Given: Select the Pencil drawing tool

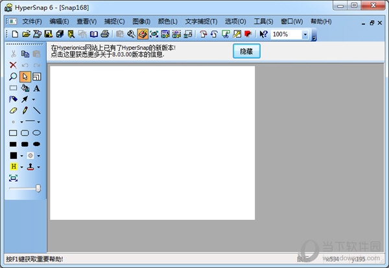Looking at the screenshot, I should tap(25, 110).
